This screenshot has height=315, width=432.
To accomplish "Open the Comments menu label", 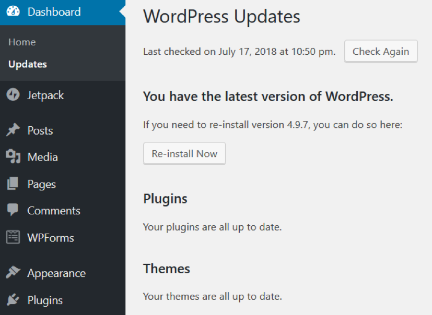I will (x=54, y=211).
